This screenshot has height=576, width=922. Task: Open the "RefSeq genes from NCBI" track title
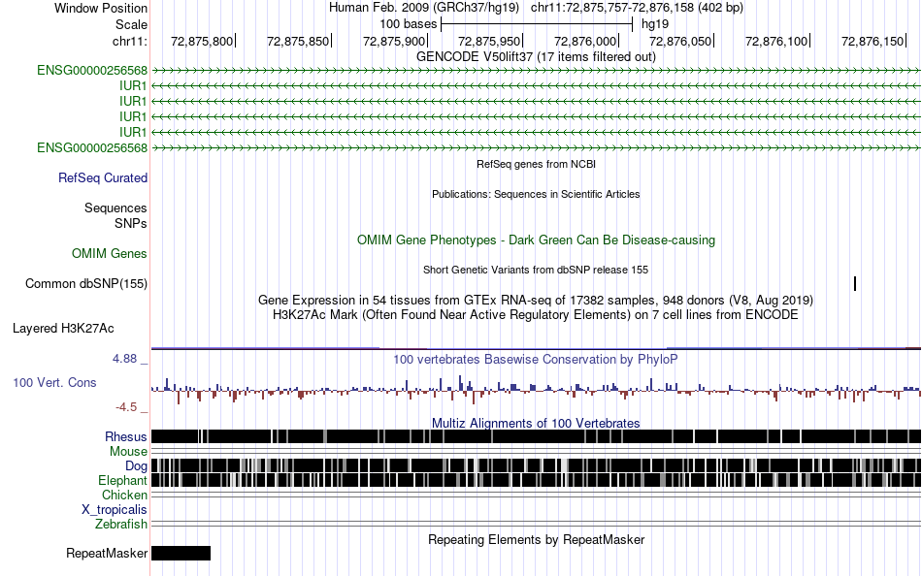coord(536,164)
